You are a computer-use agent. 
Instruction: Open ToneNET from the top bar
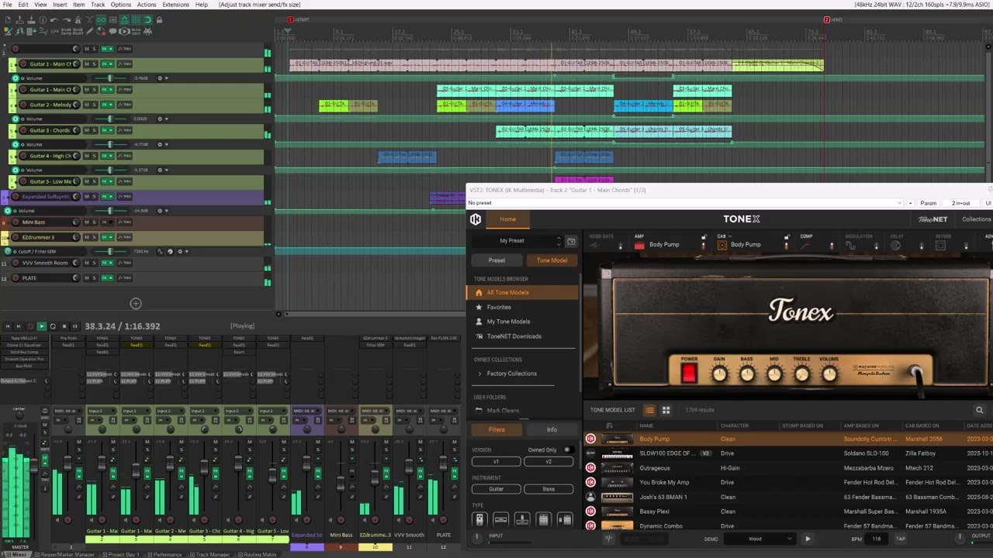click(x=933, y=219)
